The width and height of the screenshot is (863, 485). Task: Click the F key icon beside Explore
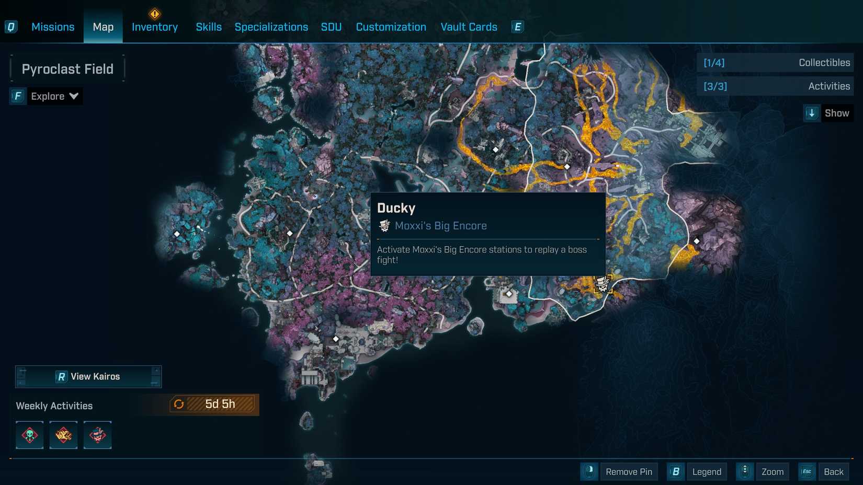[18, 96]
